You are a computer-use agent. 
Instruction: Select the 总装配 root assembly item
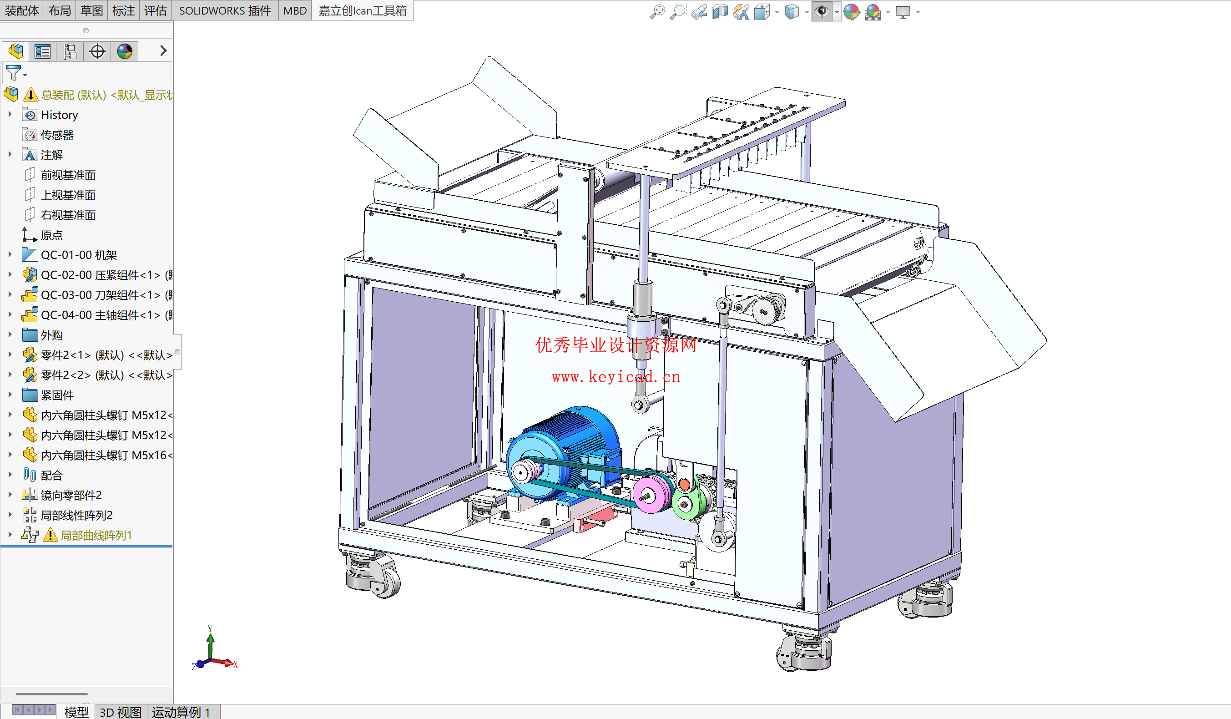click(x=88, y=94)
